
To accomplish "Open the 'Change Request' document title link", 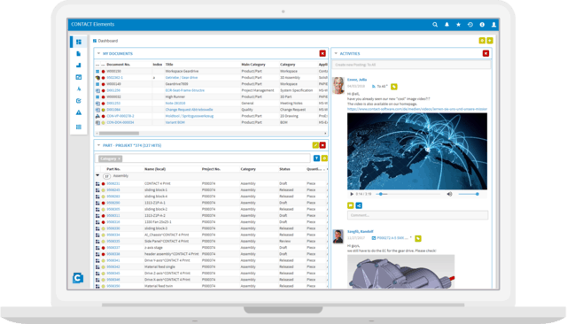I will [x=189, y=110].
